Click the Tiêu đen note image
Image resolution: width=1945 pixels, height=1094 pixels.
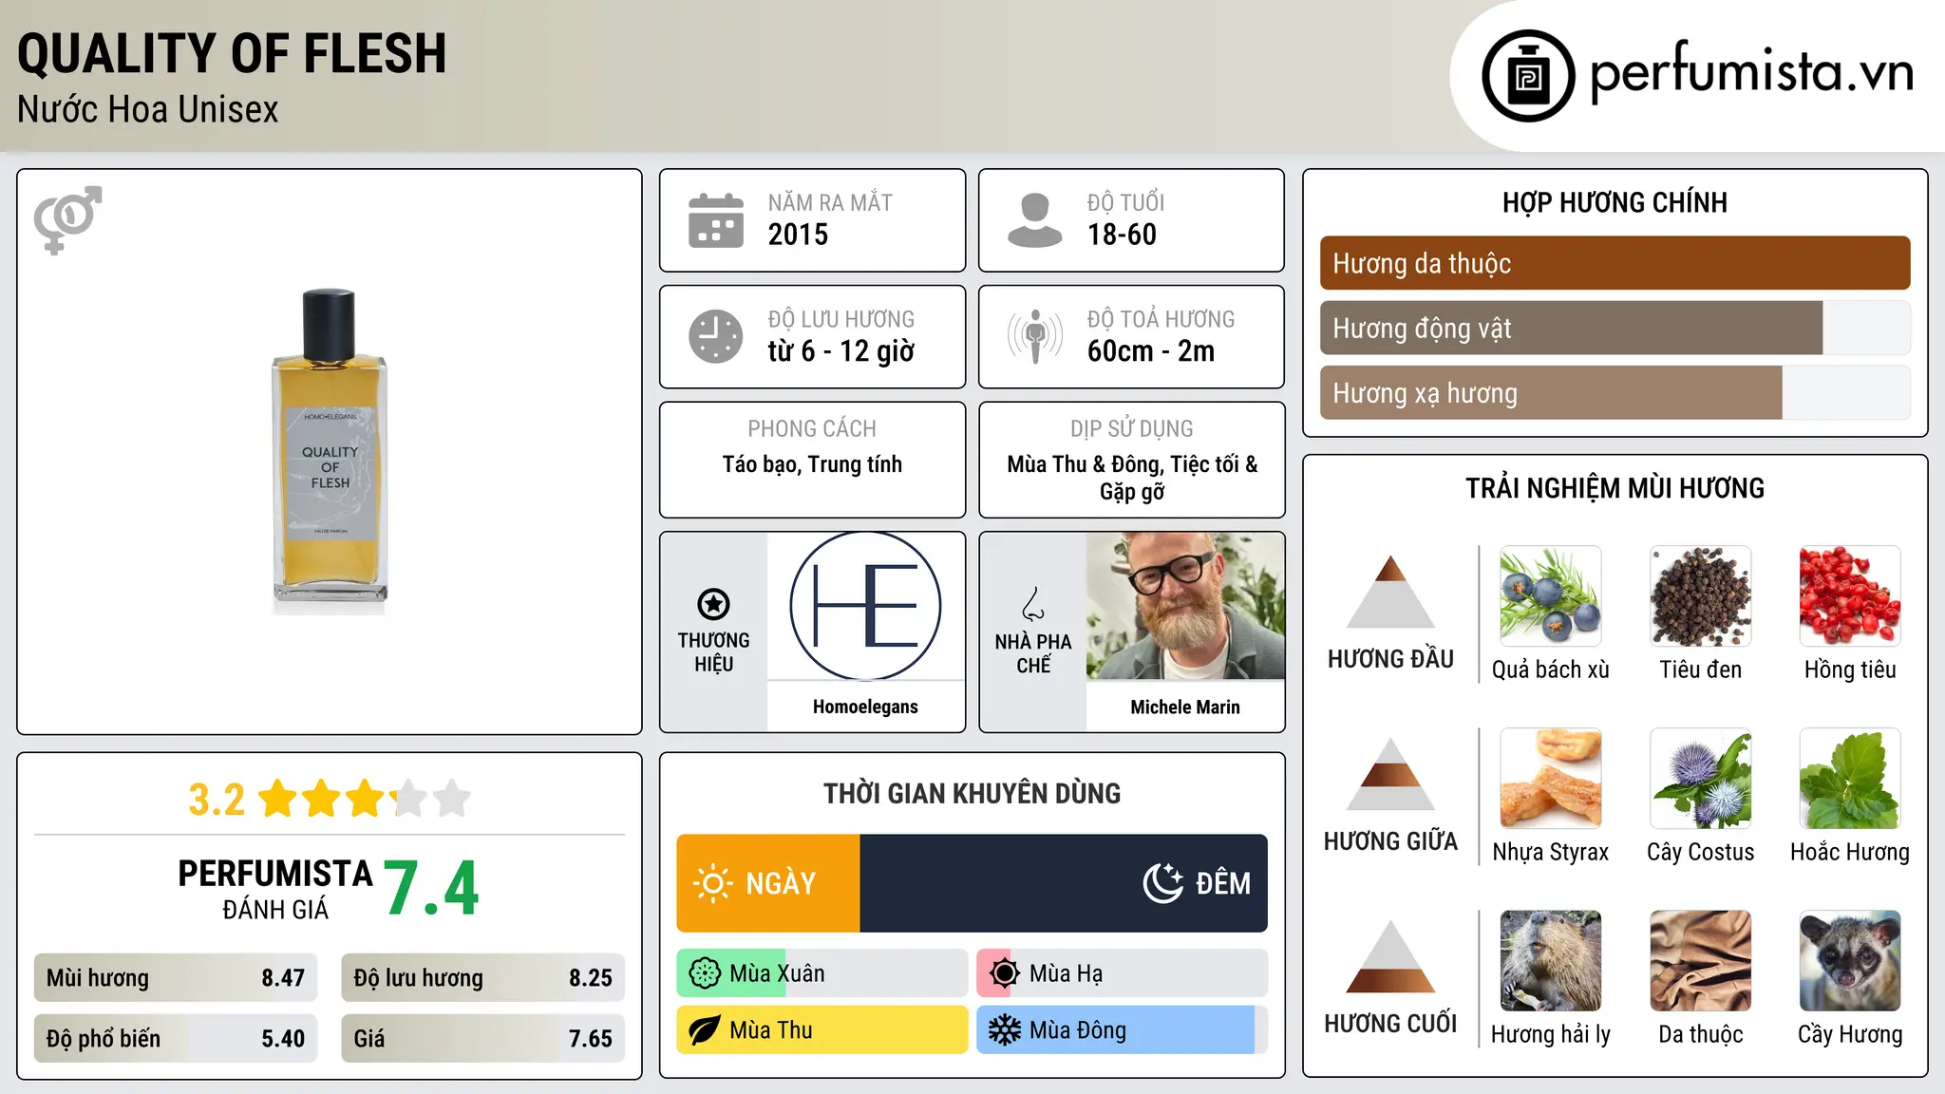tap(1701, 596)
